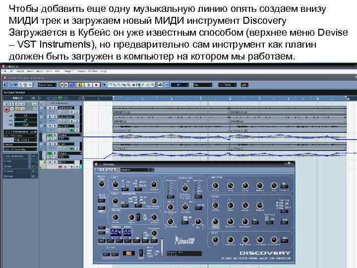Jump to previous marker button

(62, 85)
